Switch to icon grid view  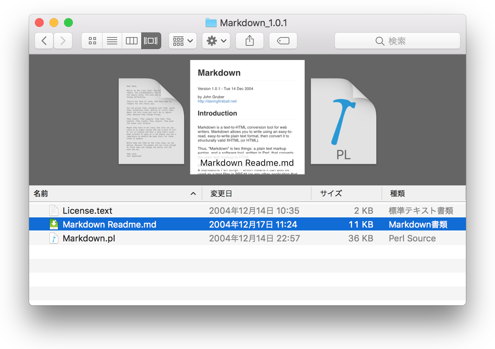click(92, 41)
